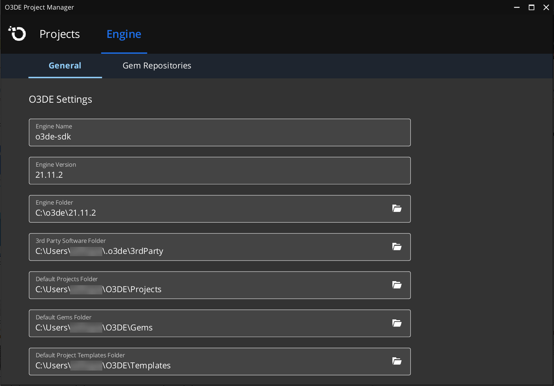The width and height of the screenshot is (554, 386).
Task: Select the Default Project Templates Folder path
Action: [103, 365]
